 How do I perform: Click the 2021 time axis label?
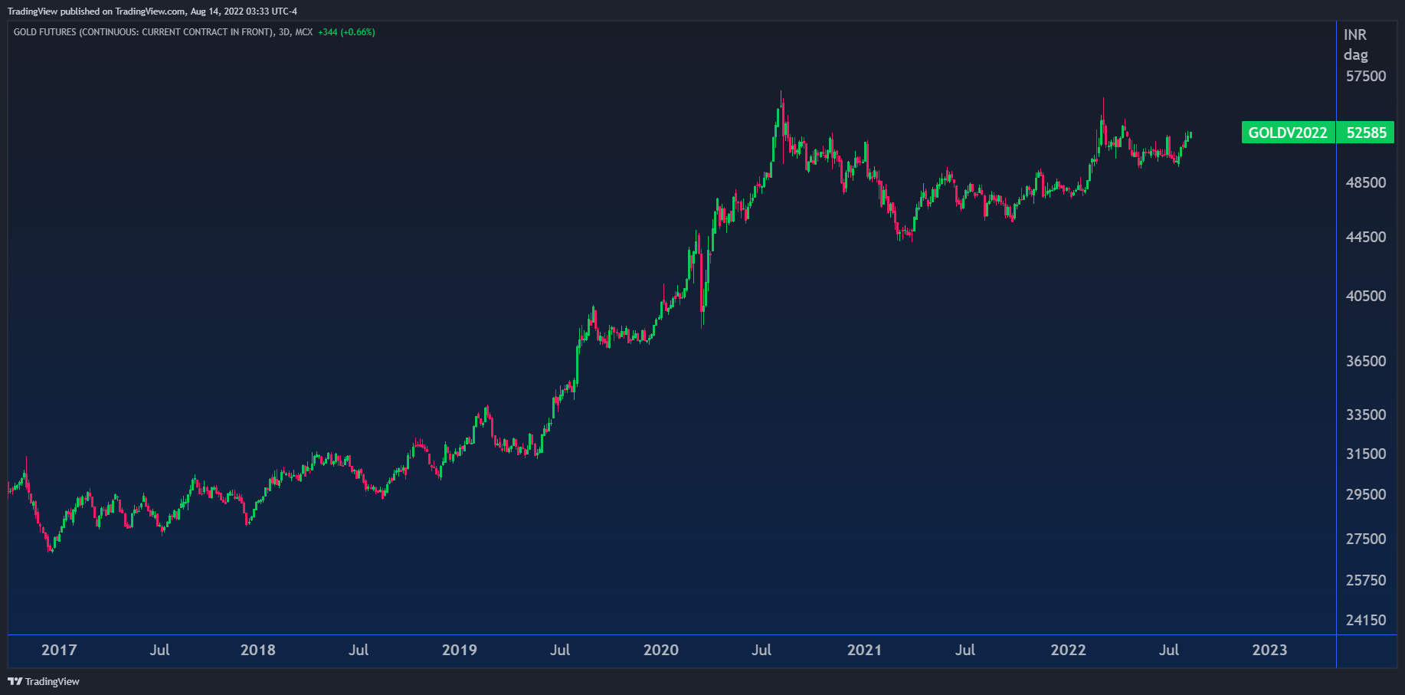click(864, 650)
